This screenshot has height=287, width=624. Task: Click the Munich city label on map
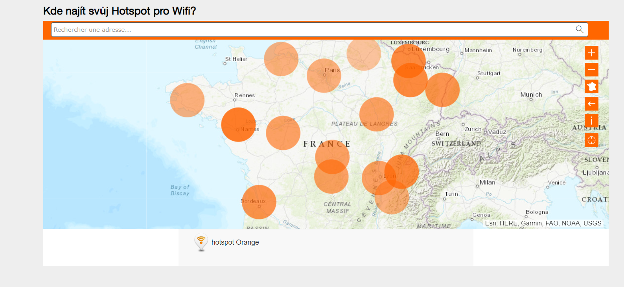pos(531,94)
